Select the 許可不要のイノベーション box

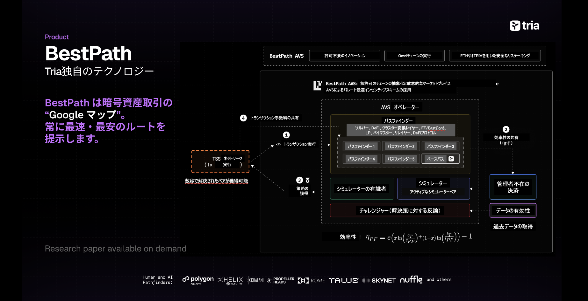(x=345, y=56)
